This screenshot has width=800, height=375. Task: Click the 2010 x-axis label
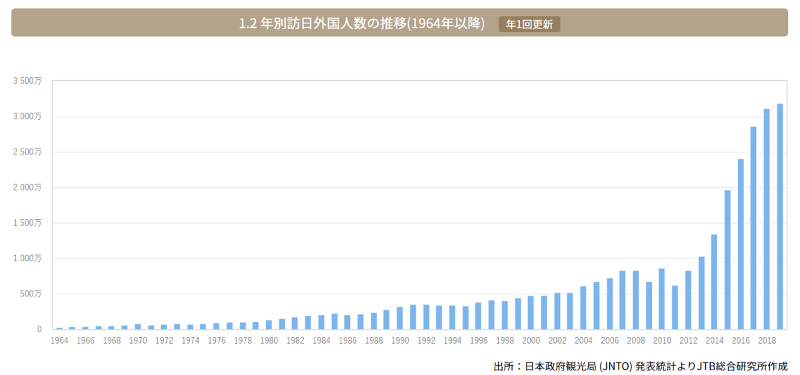(662, 340)
